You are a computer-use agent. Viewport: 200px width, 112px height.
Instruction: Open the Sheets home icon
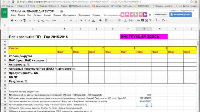[x=4, y=13]
